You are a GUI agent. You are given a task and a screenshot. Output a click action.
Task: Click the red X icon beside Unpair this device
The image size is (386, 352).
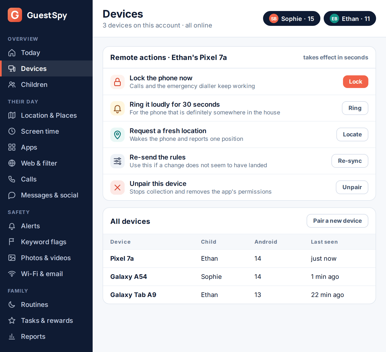click(117, 188)
